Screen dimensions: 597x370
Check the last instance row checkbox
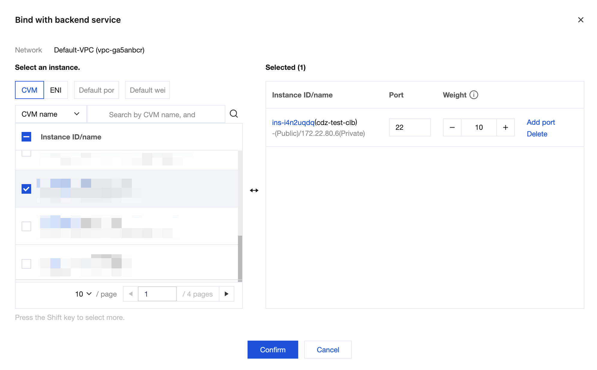(x=26, y=264)
